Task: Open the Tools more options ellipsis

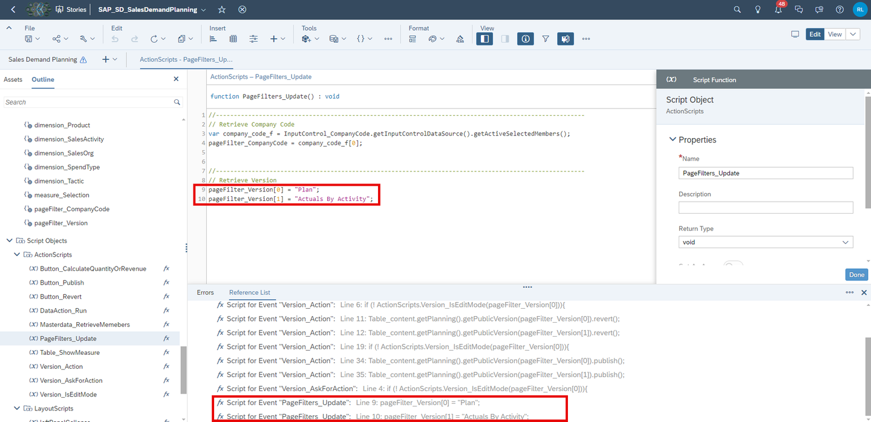Action: point(388,39)
